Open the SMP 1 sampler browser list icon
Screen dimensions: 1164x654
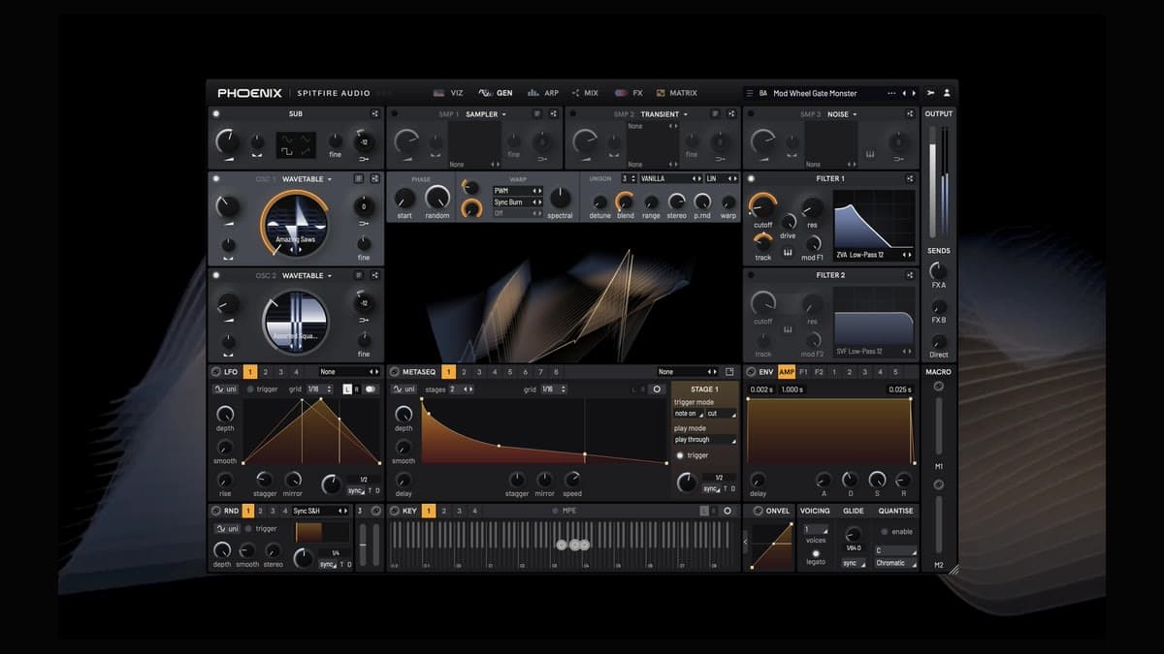coord(536,114)
